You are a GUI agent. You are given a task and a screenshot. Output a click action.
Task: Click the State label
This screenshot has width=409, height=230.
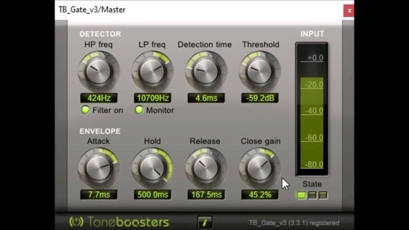pos(312,184)
